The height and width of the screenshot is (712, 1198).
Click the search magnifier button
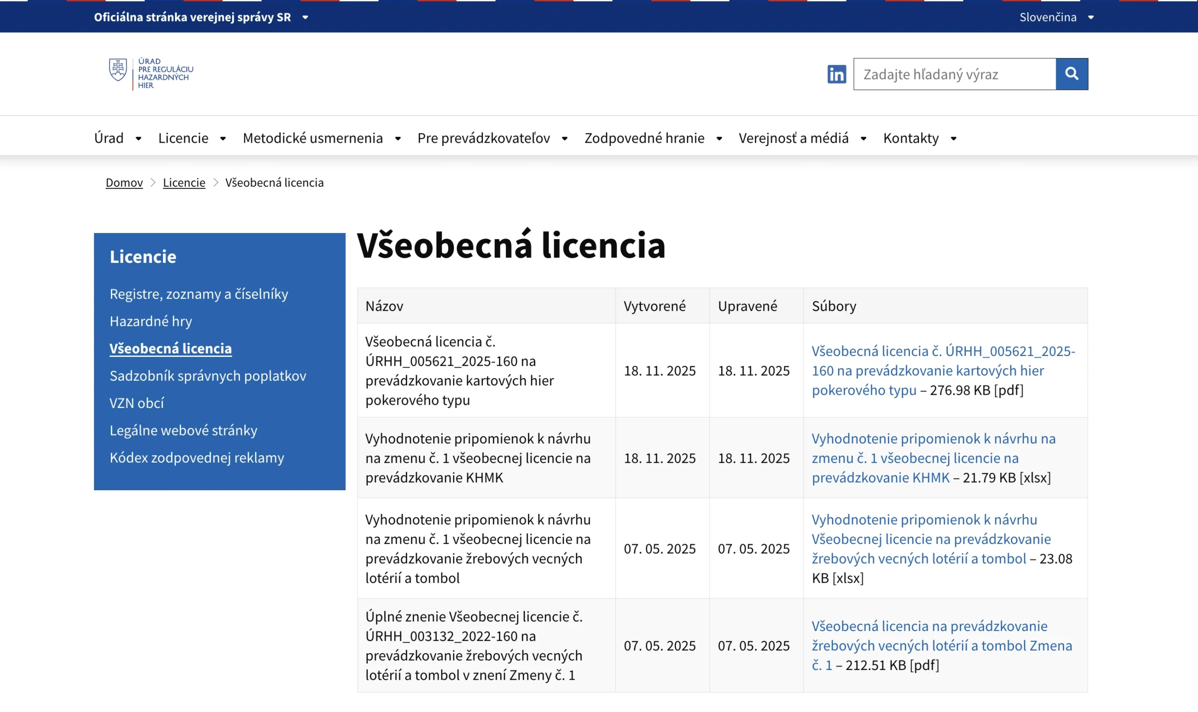click(1072, 73)
